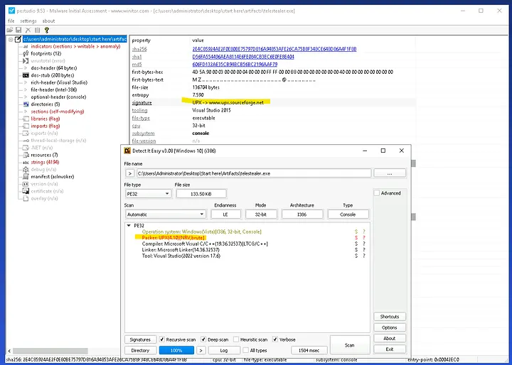This screenshot has width=512, height=365.
Task: Open the about menu in pestudio
Action: 48,21
